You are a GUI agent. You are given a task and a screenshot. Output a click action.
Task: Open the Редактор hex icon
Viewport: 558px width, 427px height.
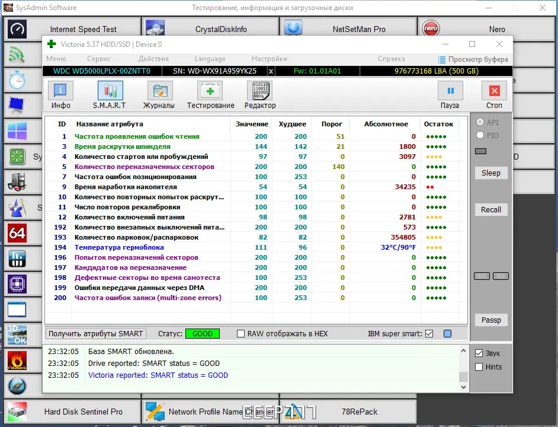(x=260, y=91)
